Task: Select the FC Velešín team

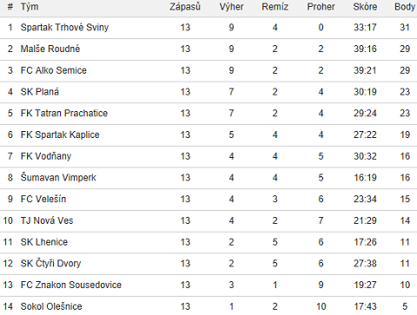Action: (43, 199)
